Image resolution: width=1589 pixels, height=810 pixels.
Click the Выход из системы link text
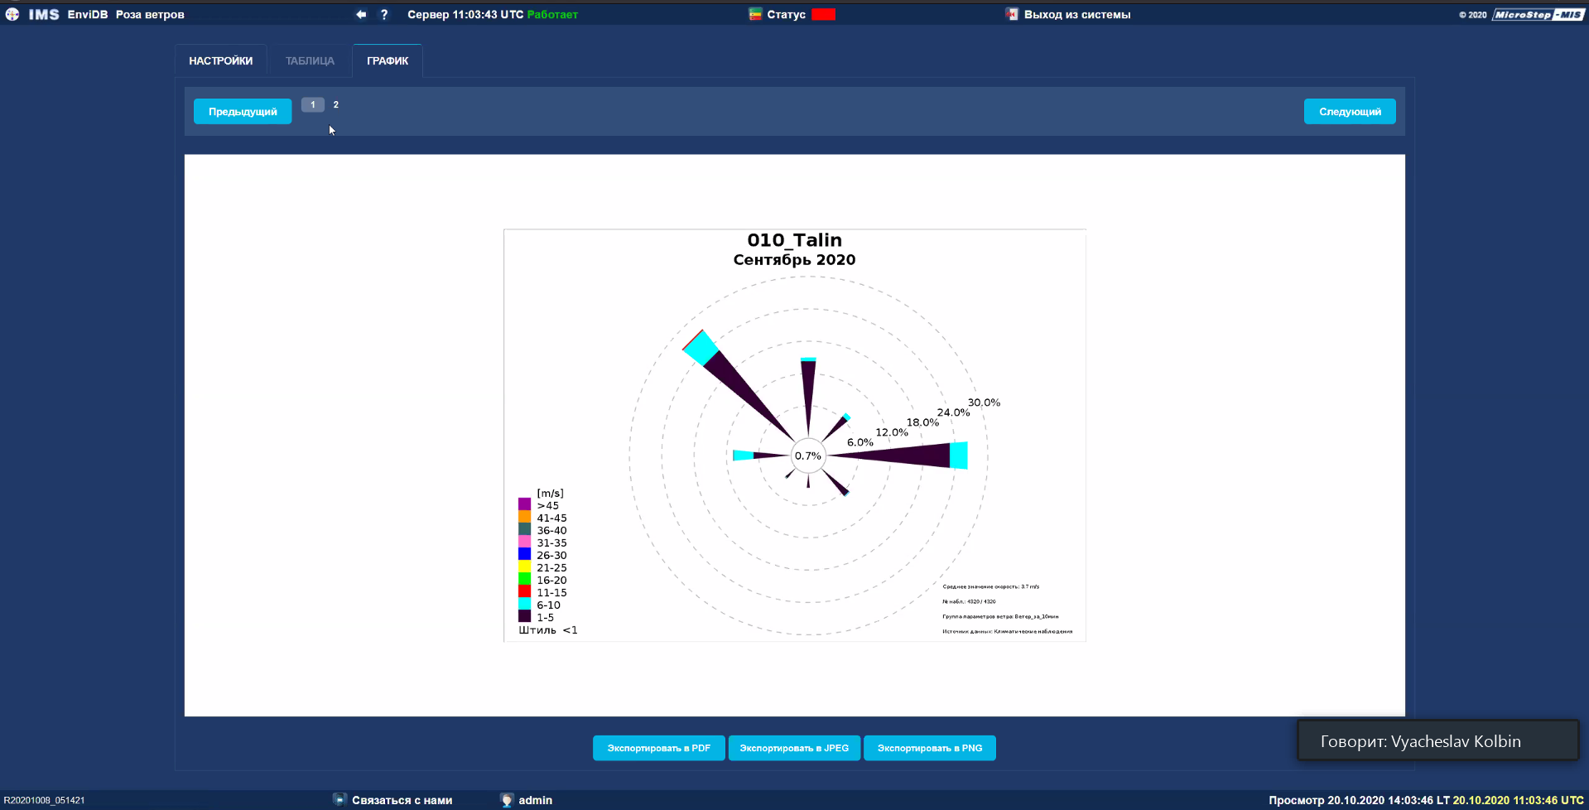click(x=1076, y=14)
